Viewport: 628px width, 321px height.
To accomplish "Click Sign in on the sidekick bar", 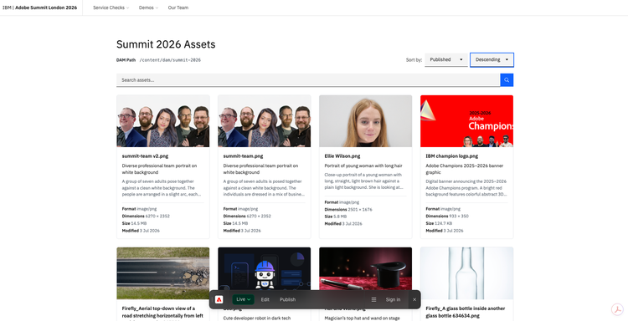I will [393, 299].
